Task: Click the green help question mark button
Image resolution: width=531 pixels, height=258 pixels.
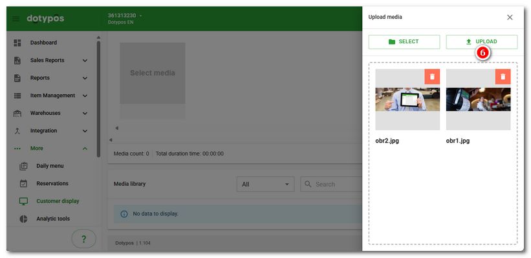Action: [83, 239]
